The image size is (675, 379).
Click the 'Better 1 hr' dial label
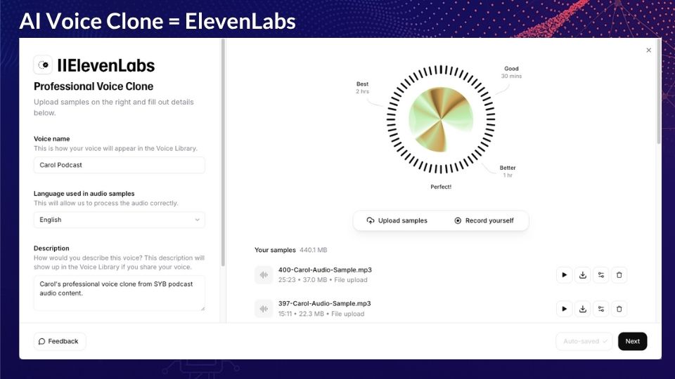508,171
